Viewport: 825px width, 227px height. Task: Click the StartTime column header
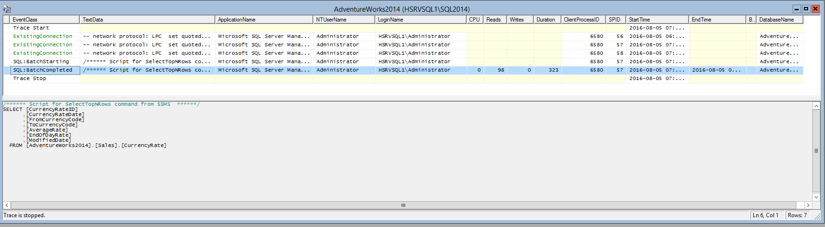pyautogui.click(x=658, y=20)
